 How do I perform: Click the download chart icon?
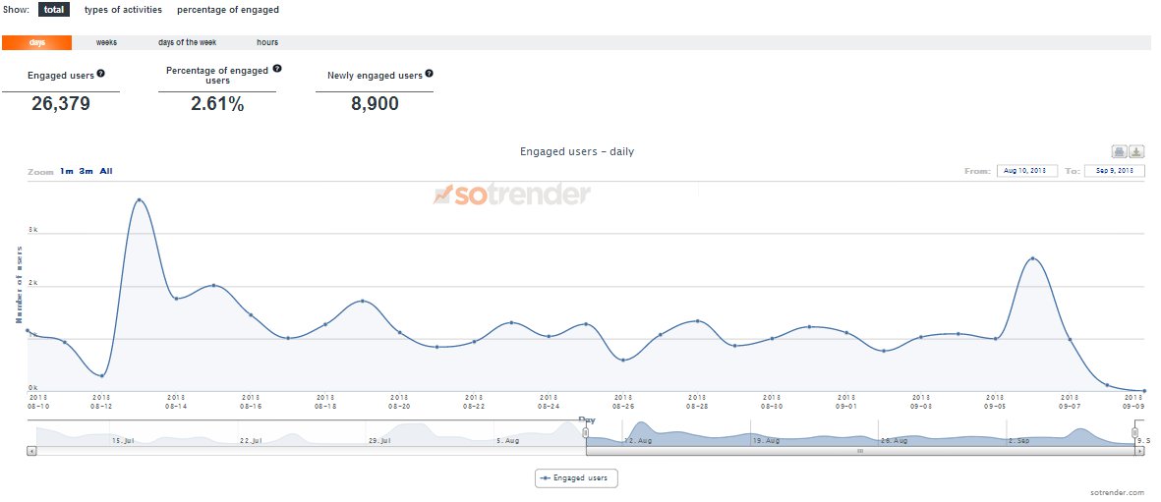tap(1135, 151)
